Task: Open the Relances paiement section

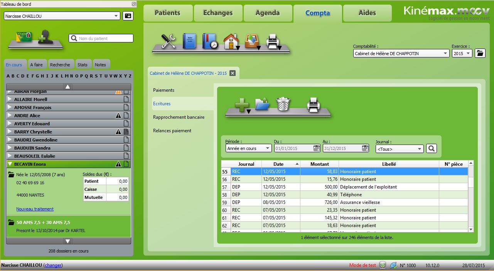Action: (172, 131)
